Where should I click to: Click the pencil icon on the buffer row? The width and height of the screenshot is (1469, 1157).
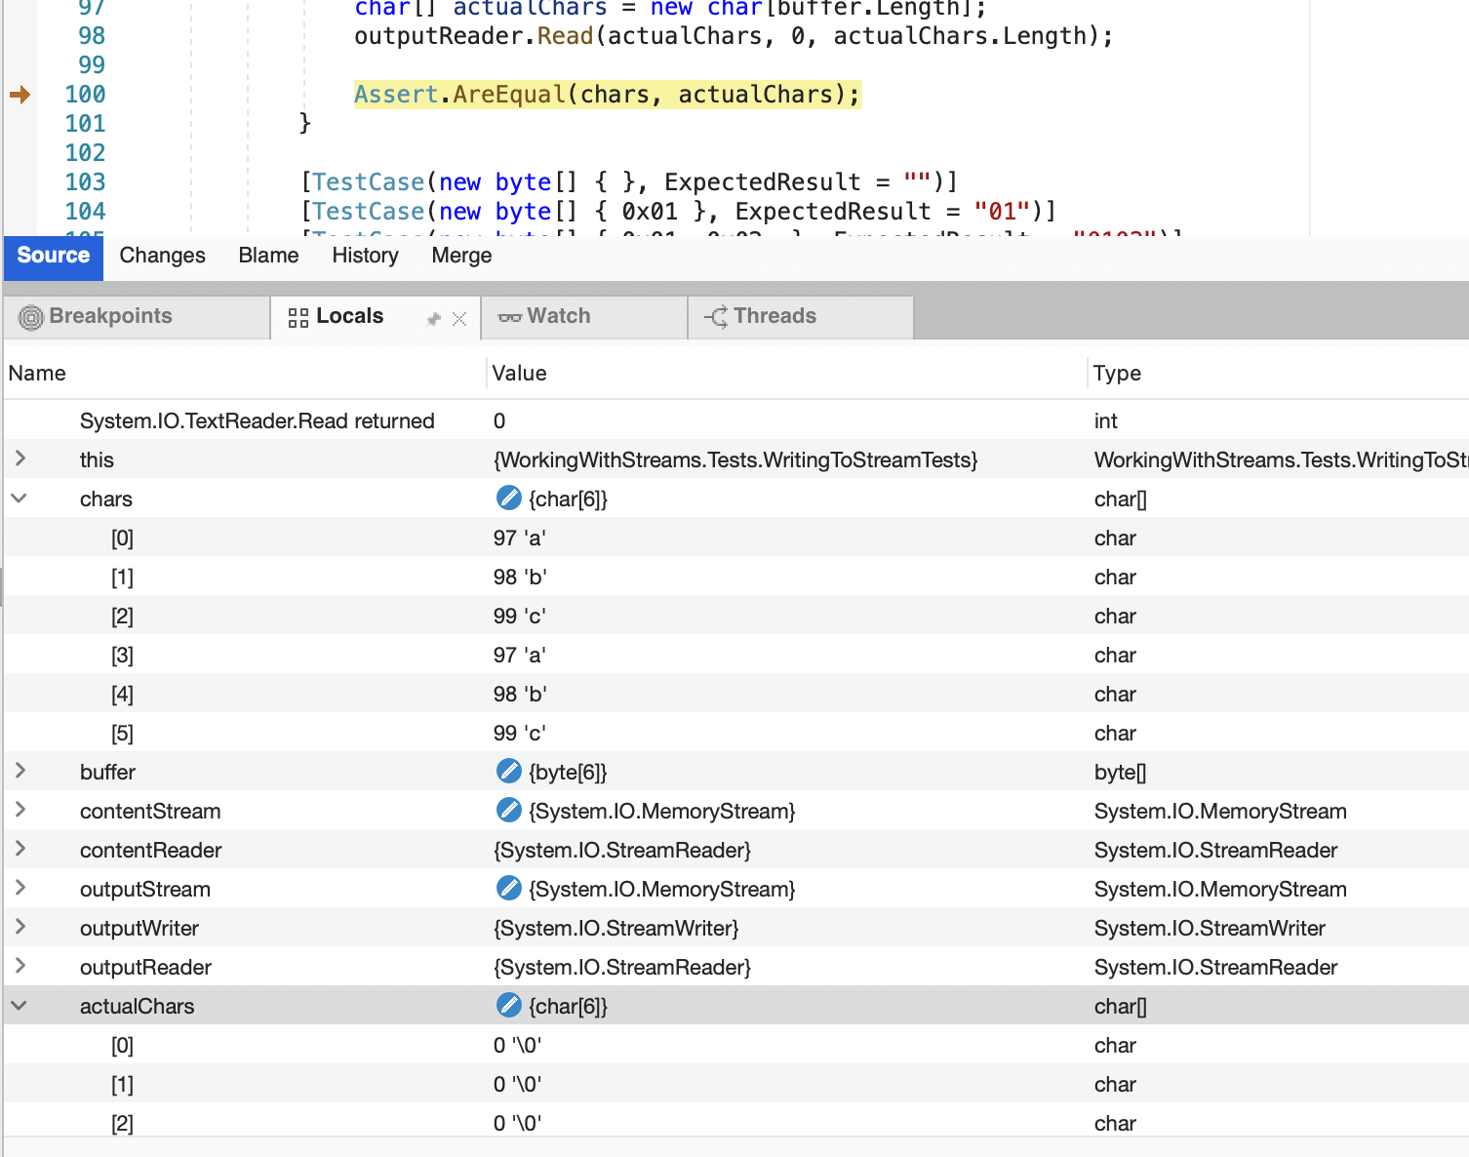click(508, 771)
